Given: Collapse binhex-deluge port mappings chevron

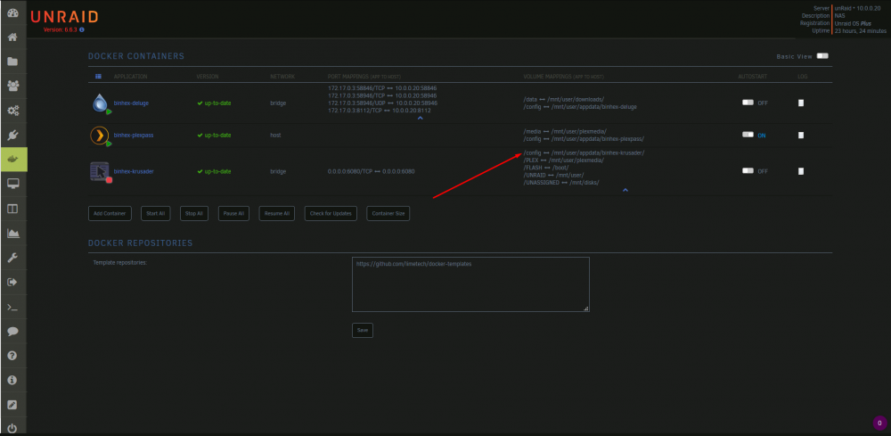Looking at the screenshot, I should 420,118.
